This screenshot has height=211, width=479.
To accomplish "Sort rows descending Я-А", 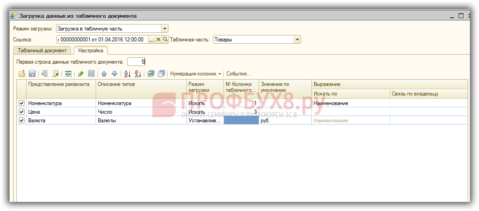I will (x=138, y=74).
